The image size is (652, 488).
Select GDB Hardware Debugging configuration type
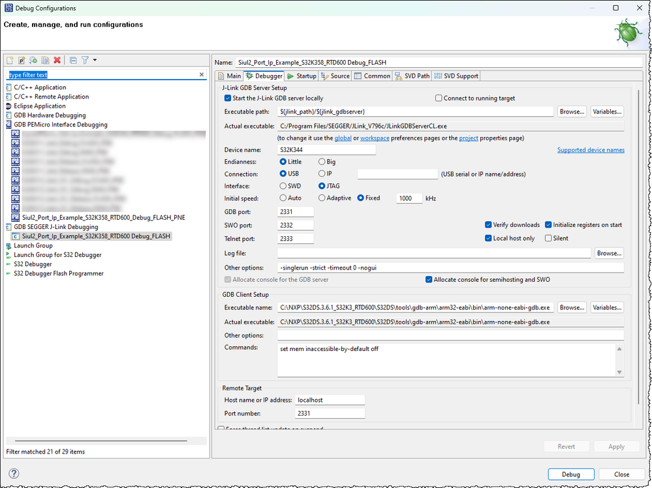click(x=50, y=115)
